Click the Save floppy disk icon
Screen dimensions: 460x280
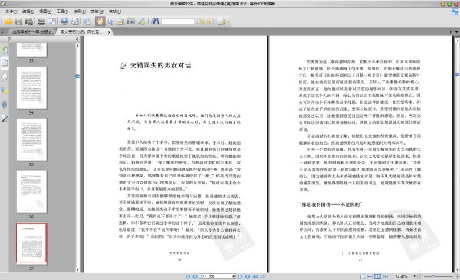pos(18,21)
